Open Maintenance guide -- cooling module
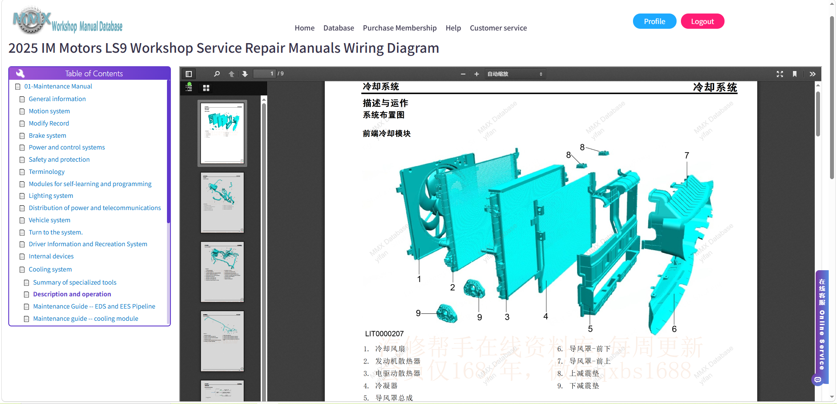 (x=85, y=319)
